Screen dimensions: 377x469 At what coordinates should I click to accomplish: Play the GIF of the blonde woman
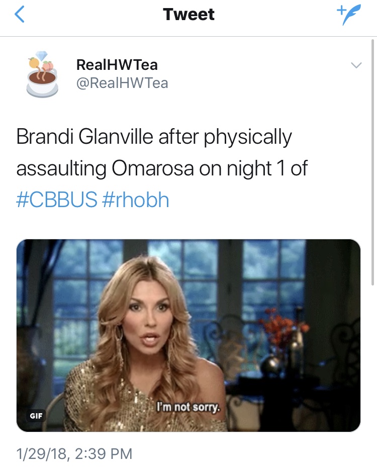pyautogui.click(x=189, y=335)
